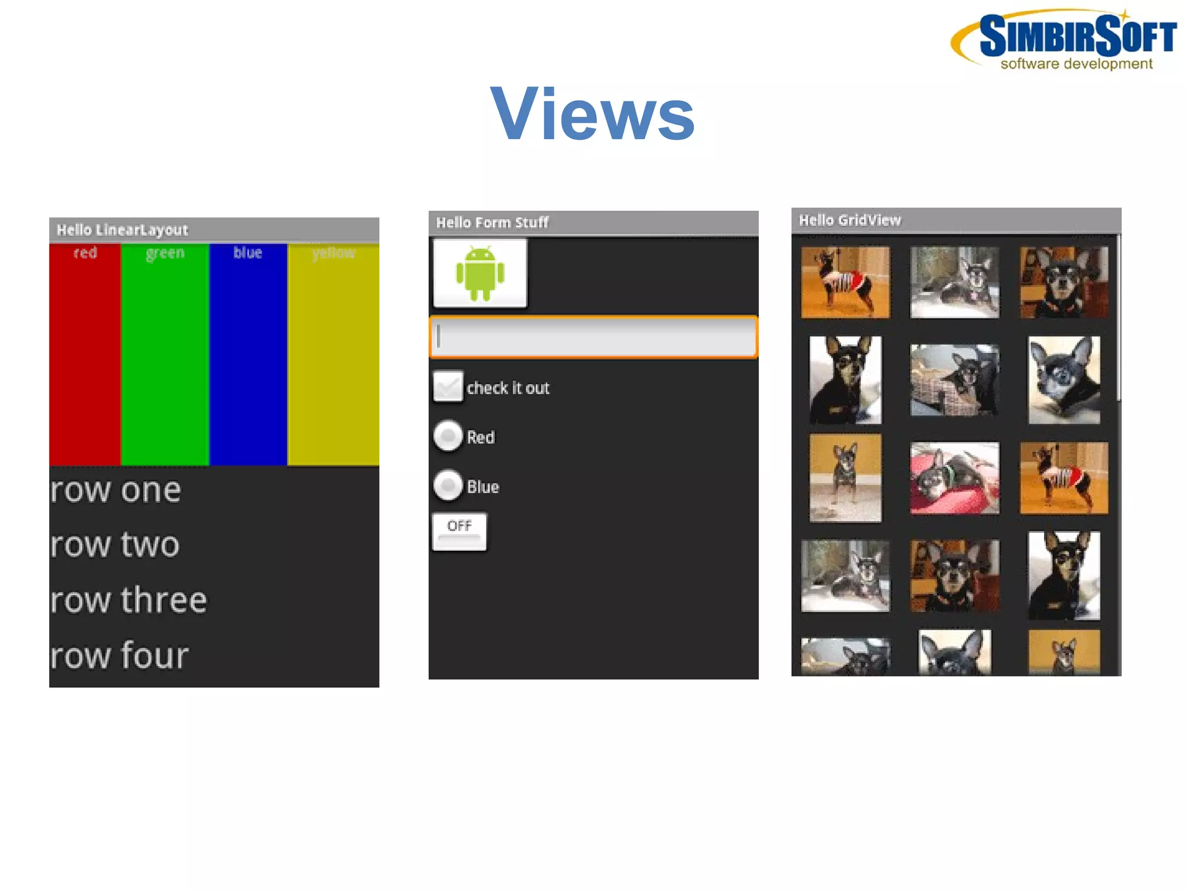The height and width of the screenshot is (890, 1188).
Task: Tick the 'check it out' checkbox
Action: coord(448,387)
